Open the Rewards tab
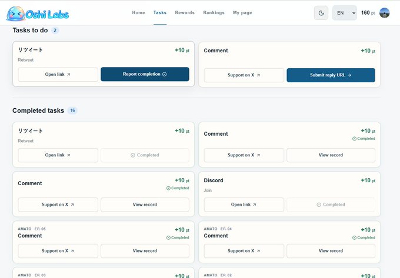The width and height of the screenshot is (400, 278). [x=185, y=12]
